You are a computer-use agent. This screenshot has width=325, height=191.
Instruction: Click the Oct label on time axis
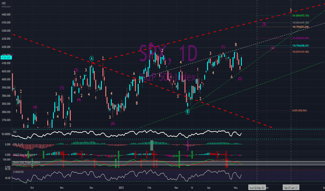click(32, 188)
